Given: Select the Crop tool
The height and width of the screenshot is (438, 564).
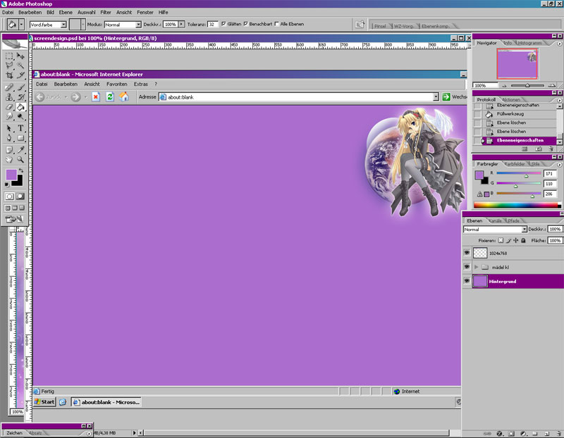Looking at the screenshot, I should click(x=9, y=75).
